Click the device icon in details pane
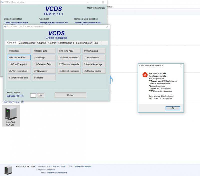This screenshot has width=200, height=176. [8, 170]
